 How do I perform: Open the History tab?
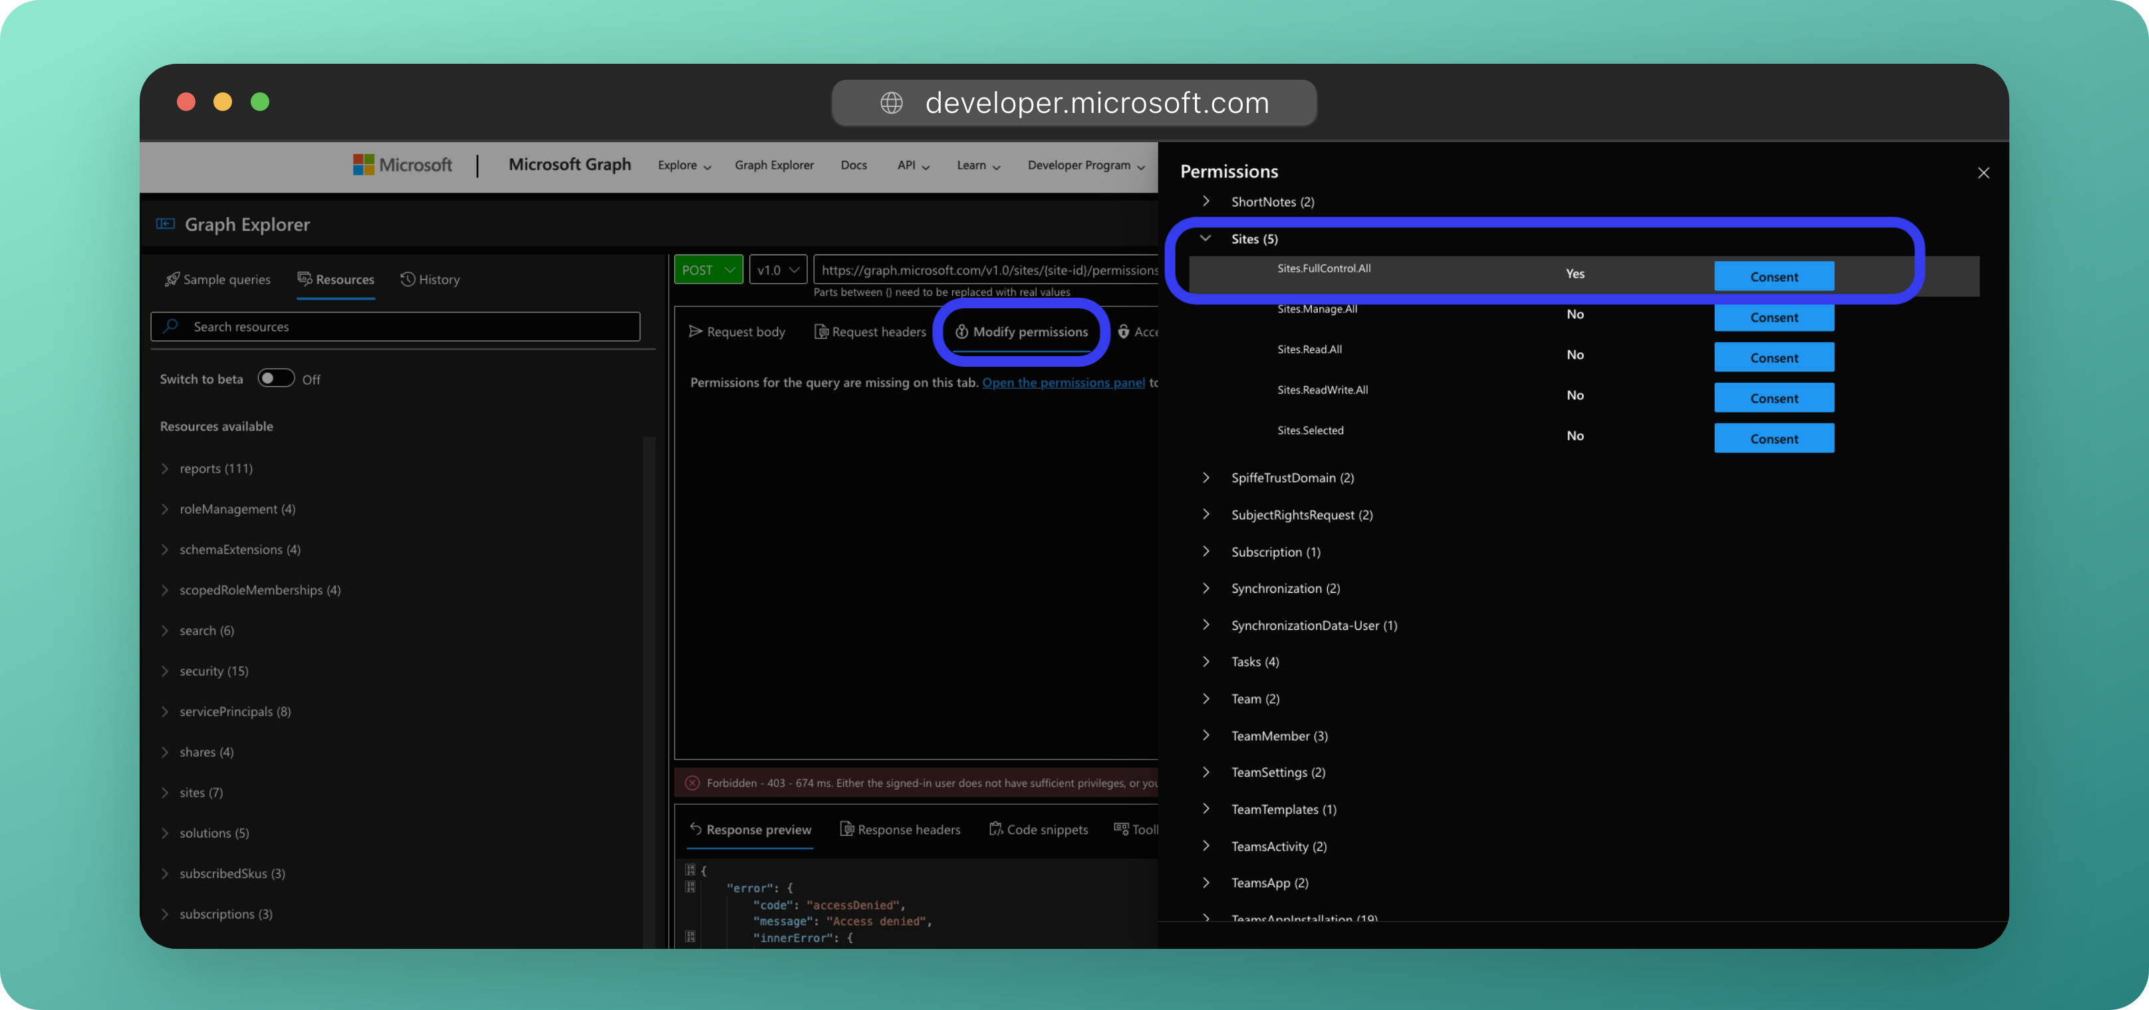tap(430, 279)
